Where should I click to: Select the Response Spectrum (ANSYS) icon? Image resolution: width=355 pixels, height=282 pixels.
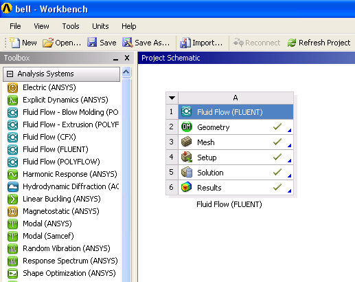tap(12, 261)
